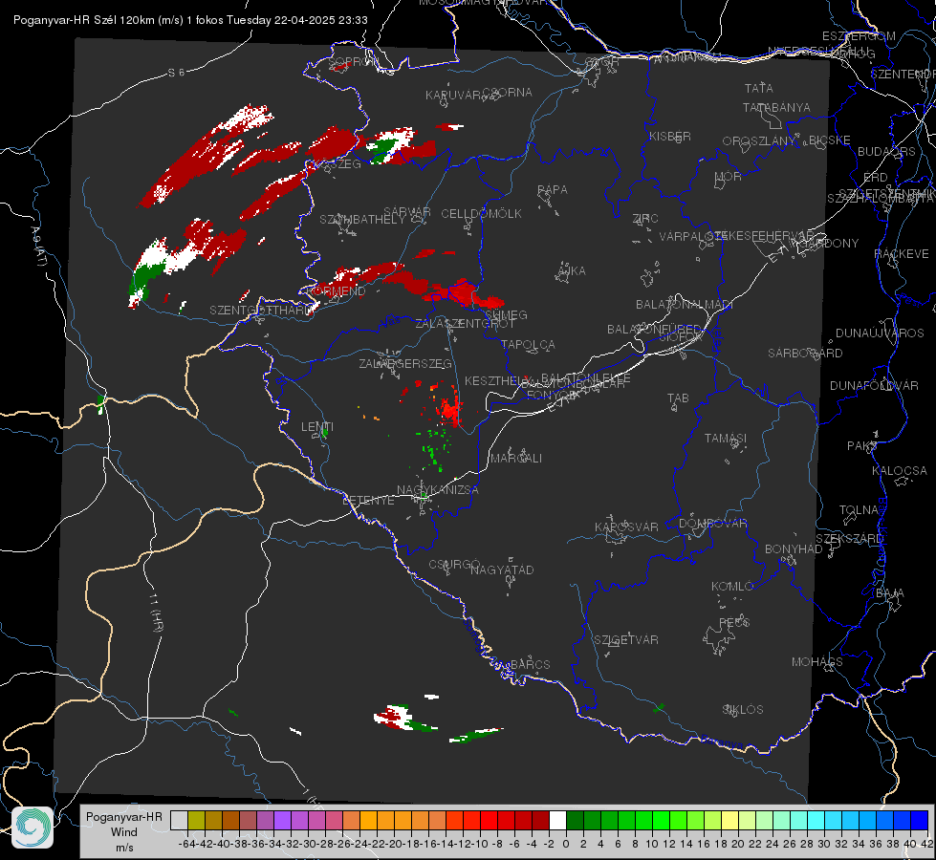Click the S 6 road label
936x860 pixels.
(x=177, y=73)
